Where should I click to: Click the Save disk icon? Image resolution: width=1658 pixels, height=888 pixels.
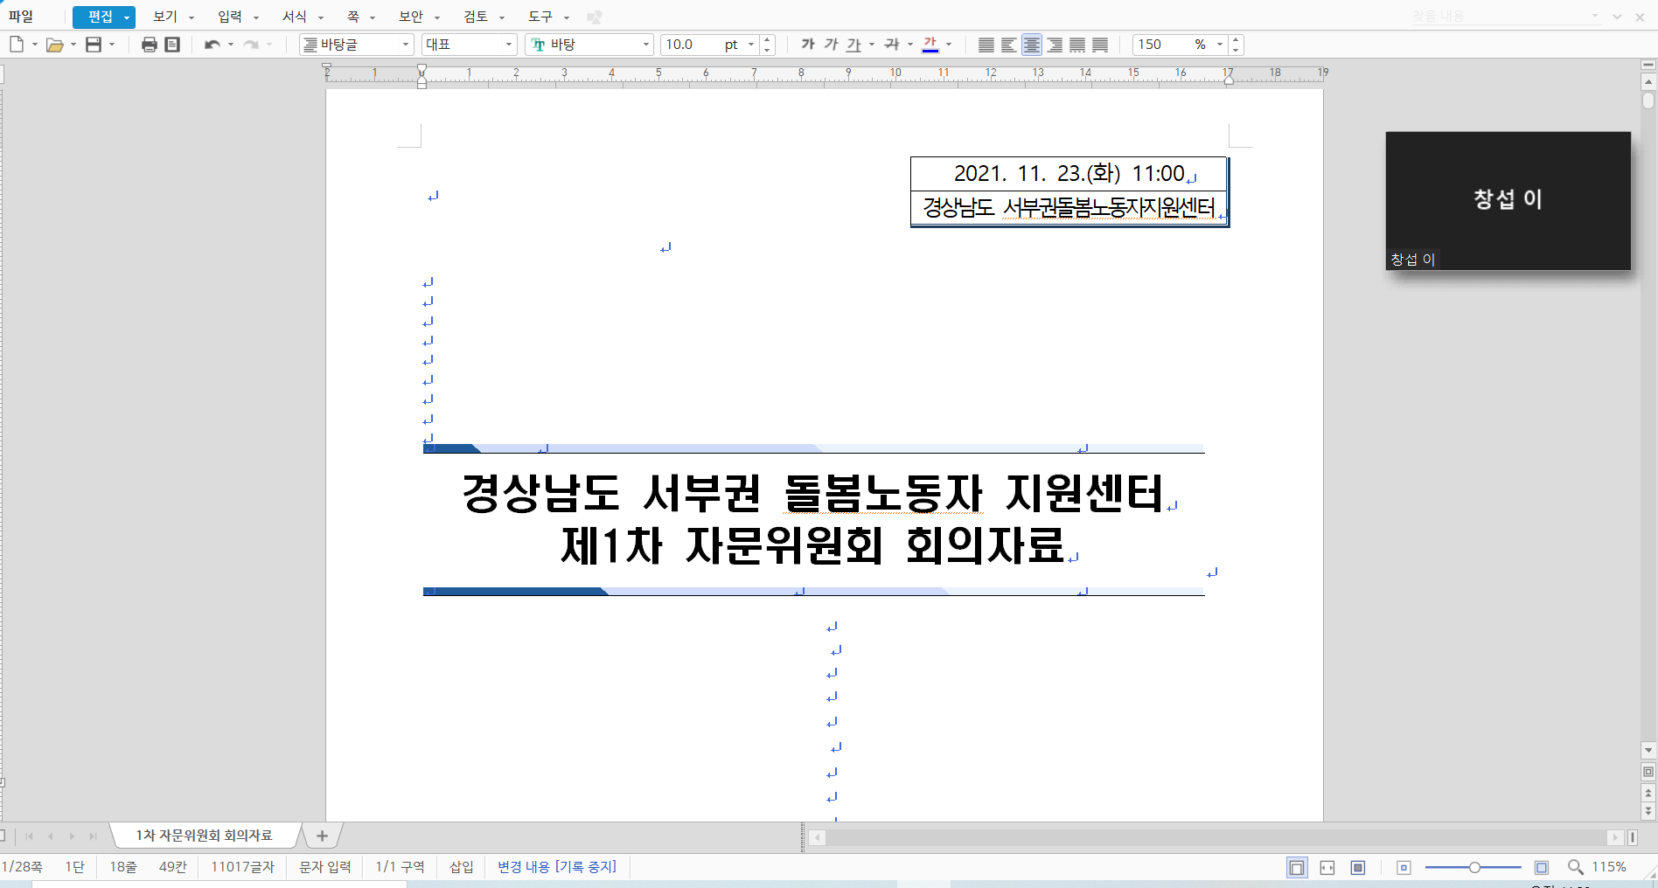(x=94, y=45)
